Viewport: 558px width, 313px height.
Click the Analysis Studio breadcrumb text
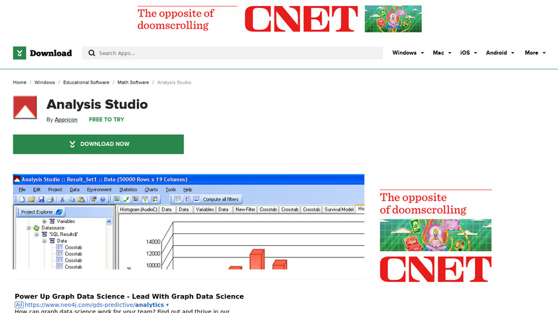pos(174,82)
